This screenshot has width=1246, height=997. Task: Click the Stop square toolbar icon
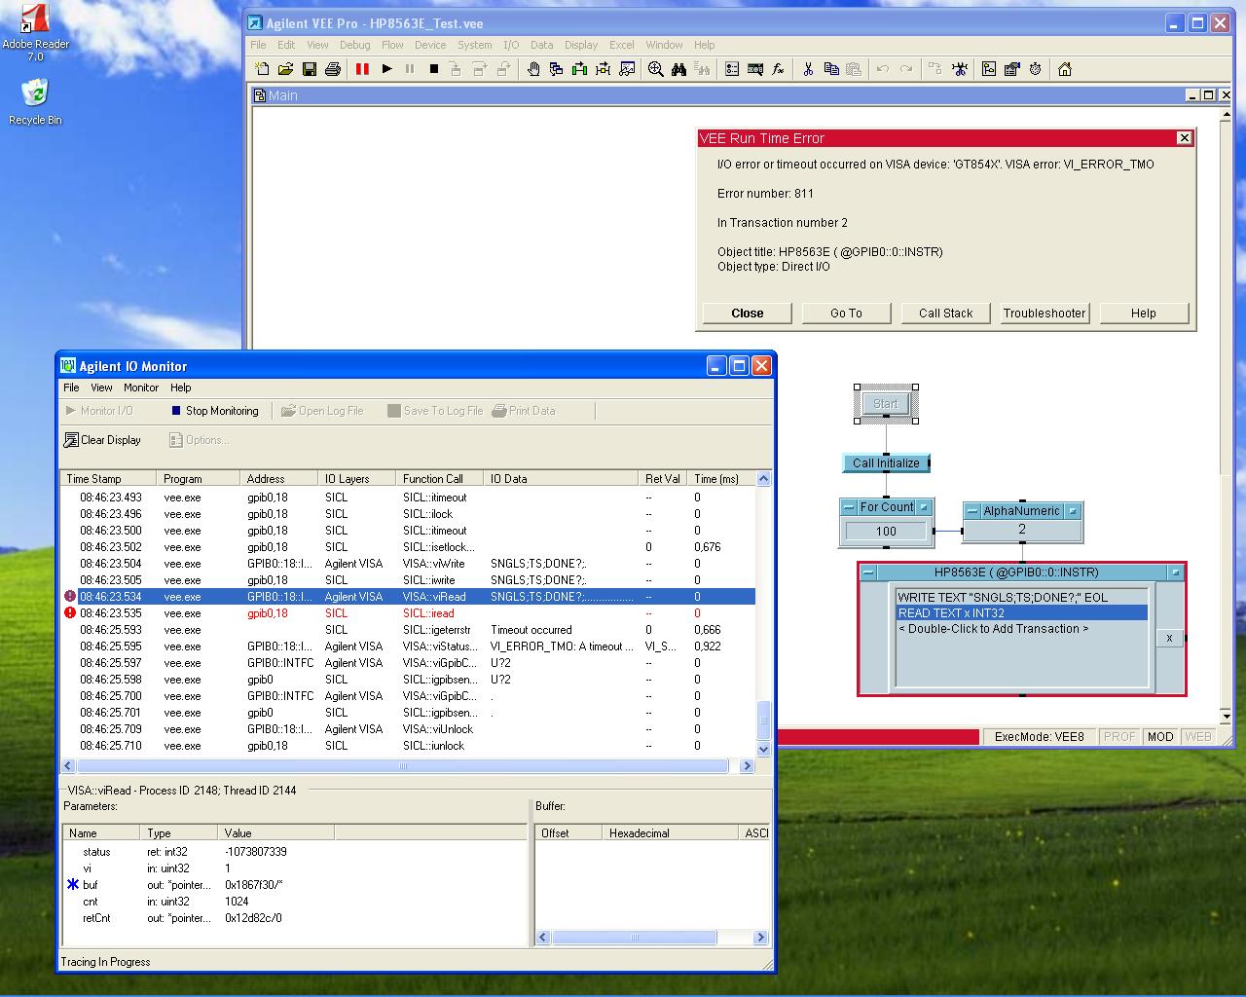[x=434, y=69]
